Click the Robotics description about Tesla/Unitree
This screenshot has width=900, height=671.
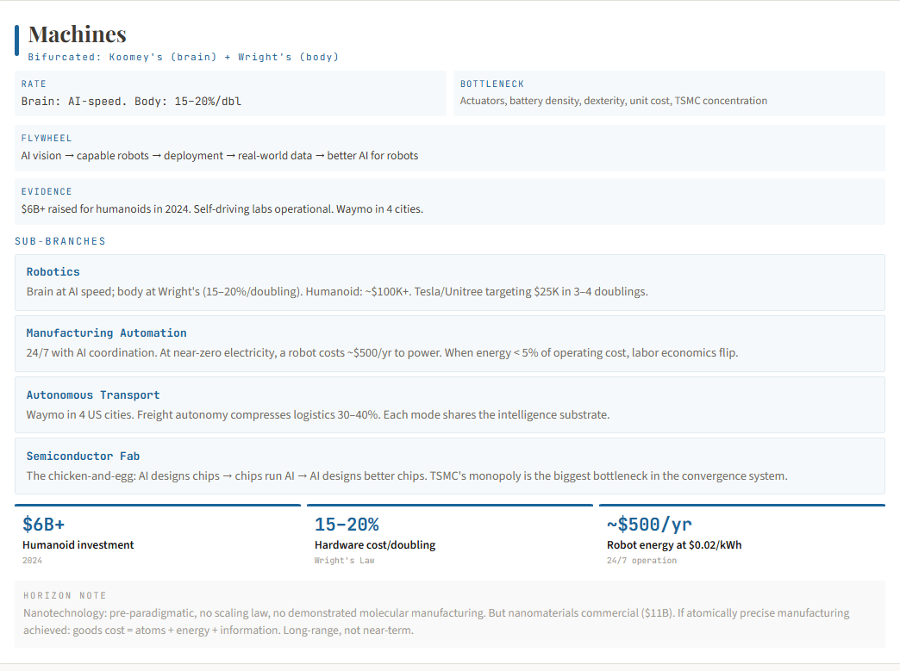(337, 291)
